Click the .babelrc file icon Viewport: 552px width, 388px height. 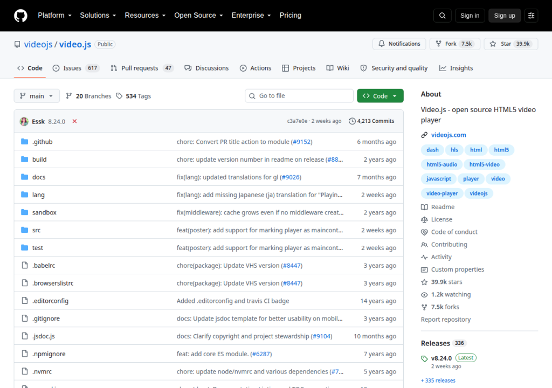click(x=25, y=265)
